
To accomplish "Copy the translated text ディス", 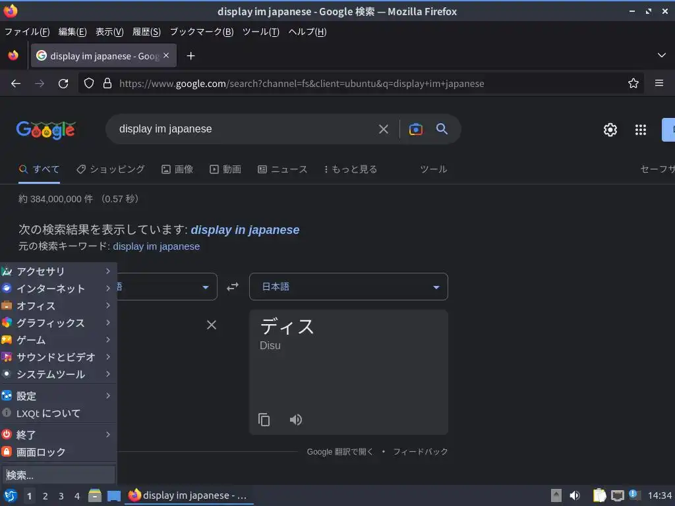I will (x=264, y=420).
